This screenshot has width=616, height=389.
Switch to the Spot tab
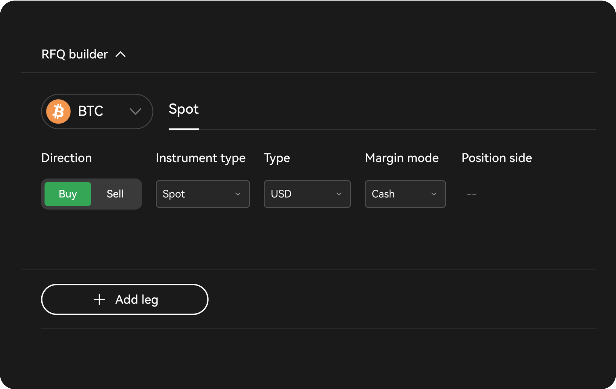tap(184, 109)
